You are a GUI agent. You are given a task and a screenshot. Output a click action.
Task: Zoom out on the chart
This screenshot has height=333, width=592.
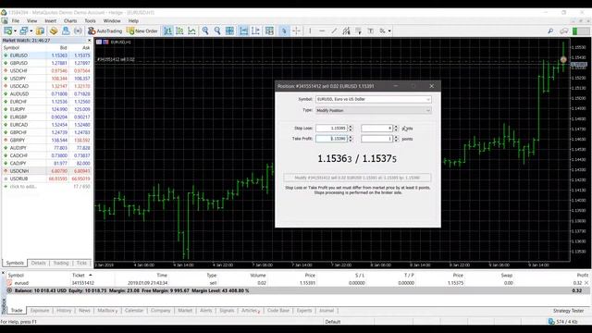(x=217, y=31)
